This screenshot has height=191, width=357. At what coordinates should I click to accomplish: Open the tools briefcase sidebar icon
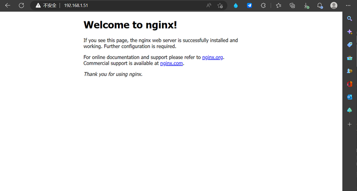click(350, 58)
